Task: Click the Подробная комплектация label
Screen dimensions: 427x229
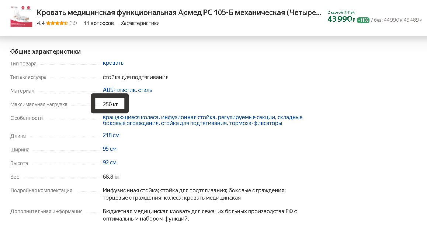Action: pos(41,190)
